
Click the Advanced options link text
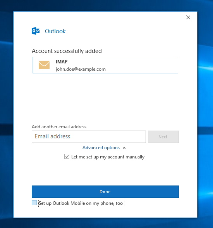point(101,148)
